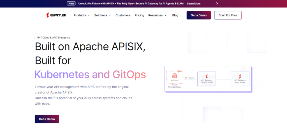Click the API Gateway Data Plane icon
This screenshot has width=287, height=133.
point(240,76)
